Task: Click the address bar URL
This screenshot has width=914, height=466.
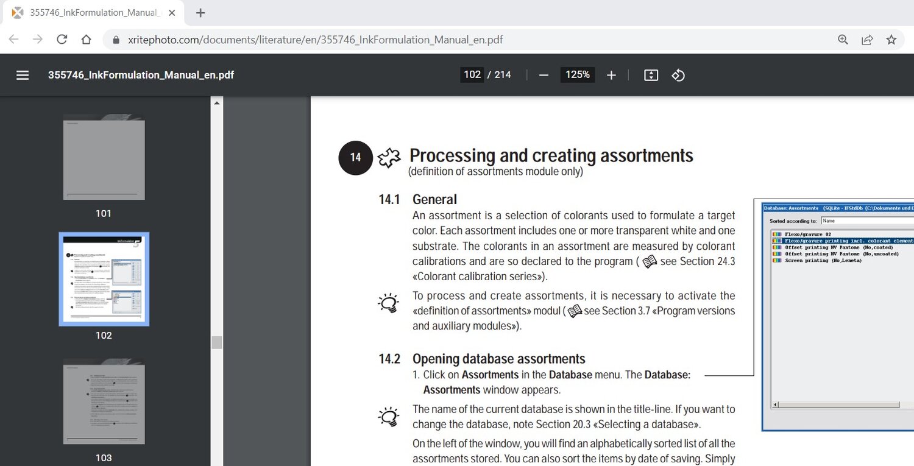Action: tap(316, 40)
